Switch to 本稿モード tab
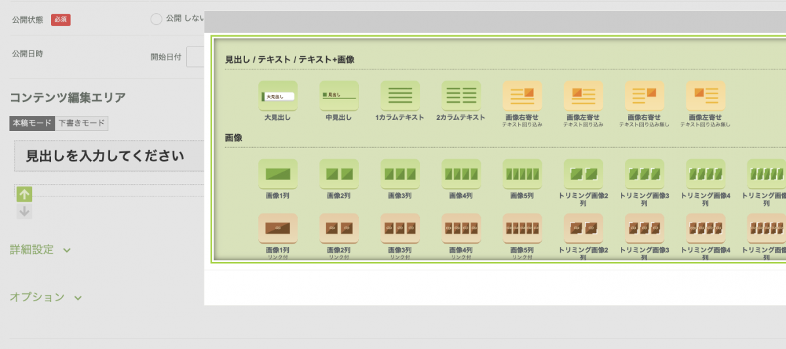This screenshot has height=349, width=786. (32, 123)
